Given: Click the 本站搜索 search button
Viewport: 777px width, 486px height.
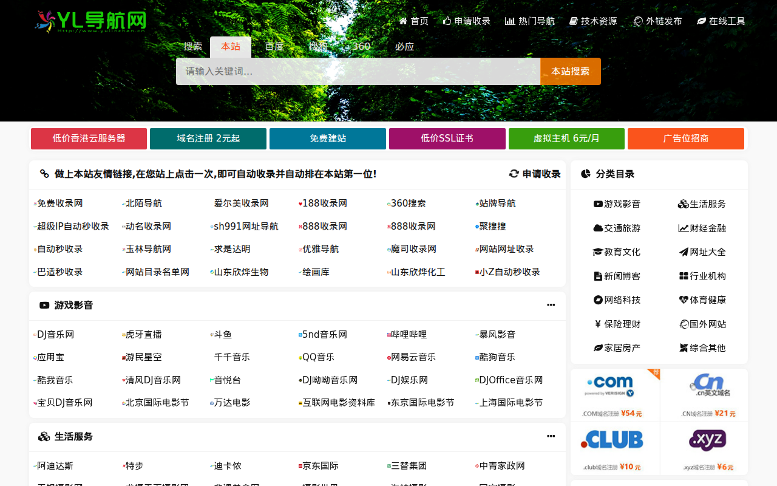Looking at the screenshot, I should click(x=570, y=71).
